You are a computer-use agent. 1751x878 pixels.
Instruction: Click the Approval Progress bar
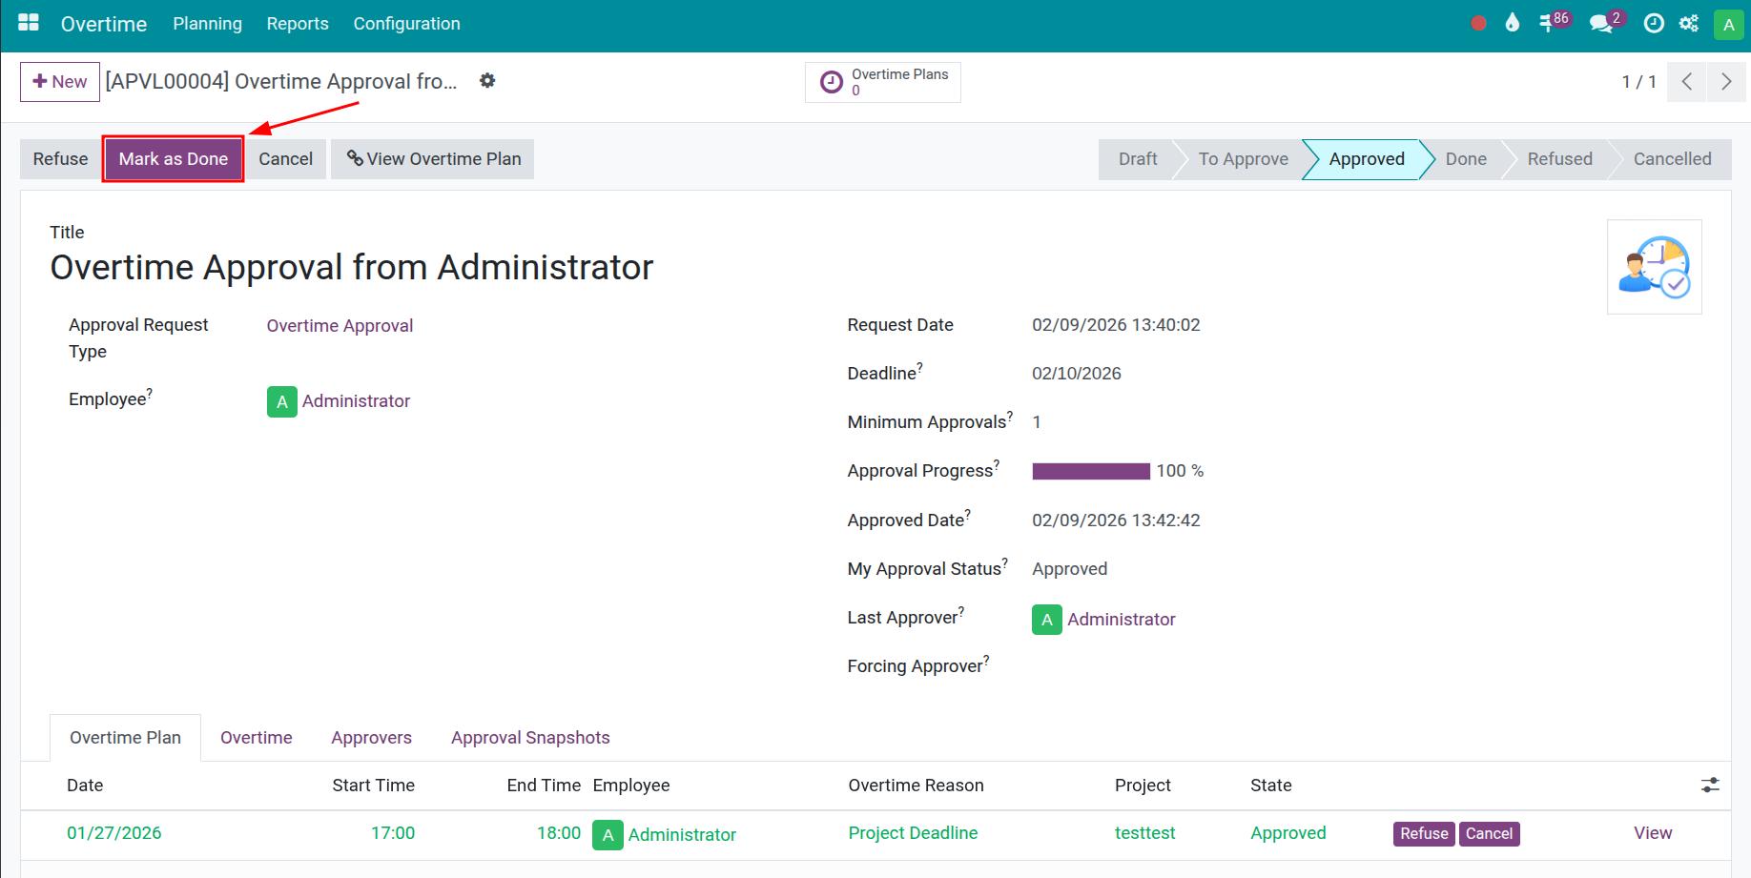[x=1091, y=471]
